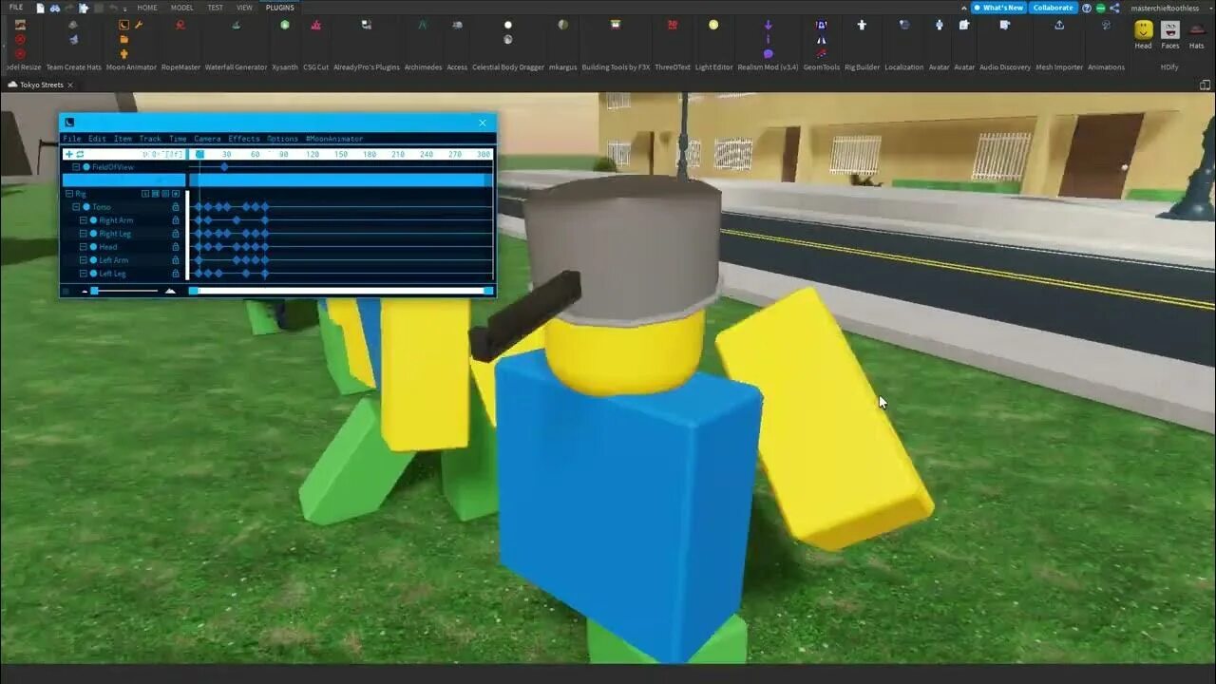The width and height of the screenshot is (1216, 684).
Task: Toggle the lock on the Left Leg track
Action: click(176, 274)
